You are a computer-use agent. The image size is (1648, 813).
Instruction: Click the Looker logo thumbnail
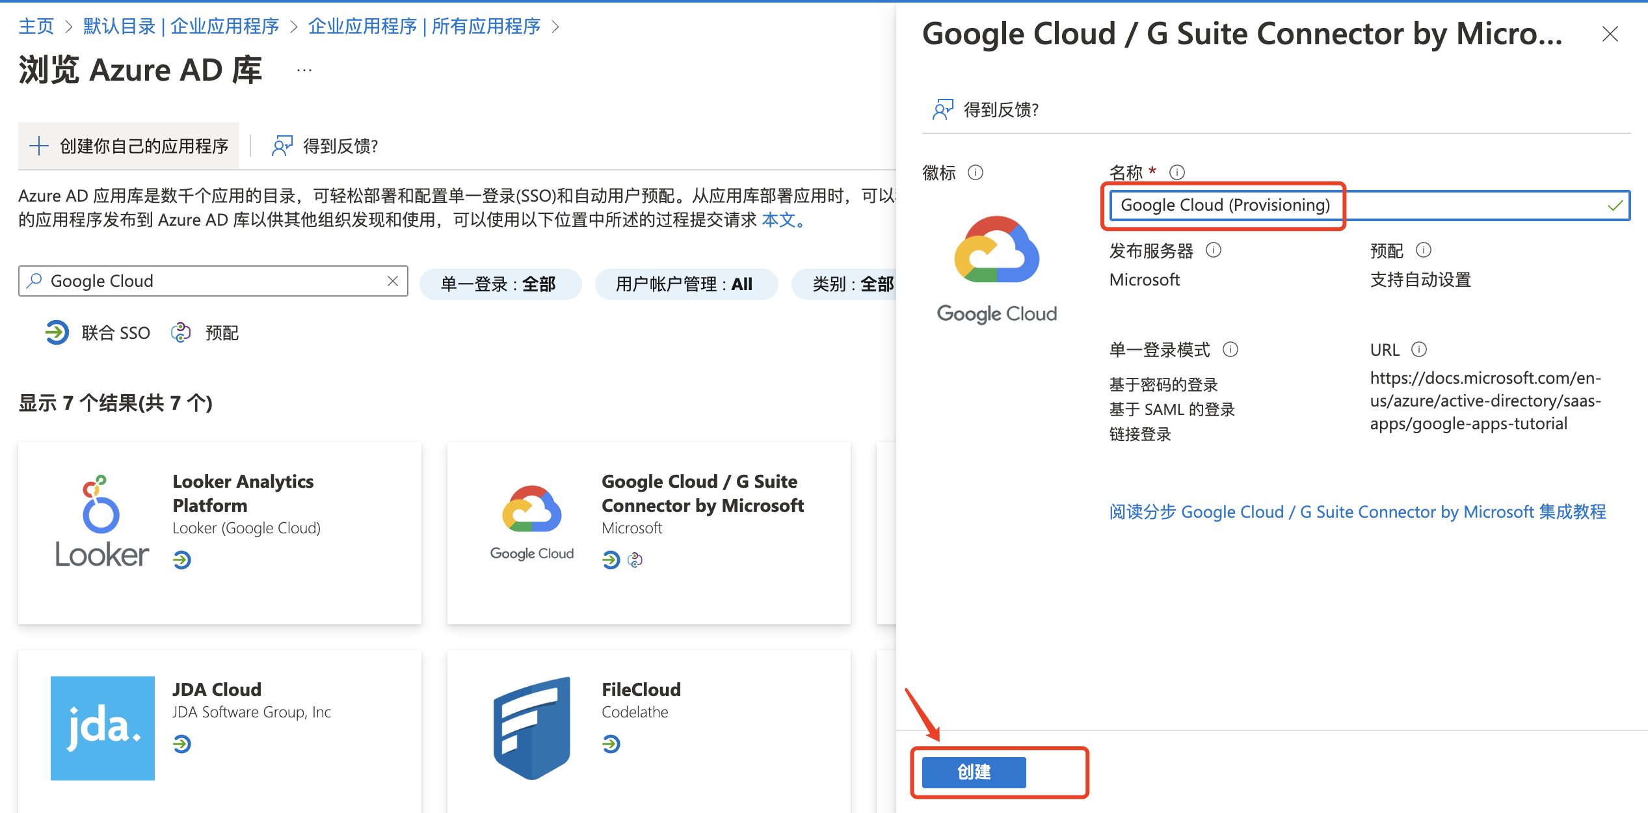102,522
